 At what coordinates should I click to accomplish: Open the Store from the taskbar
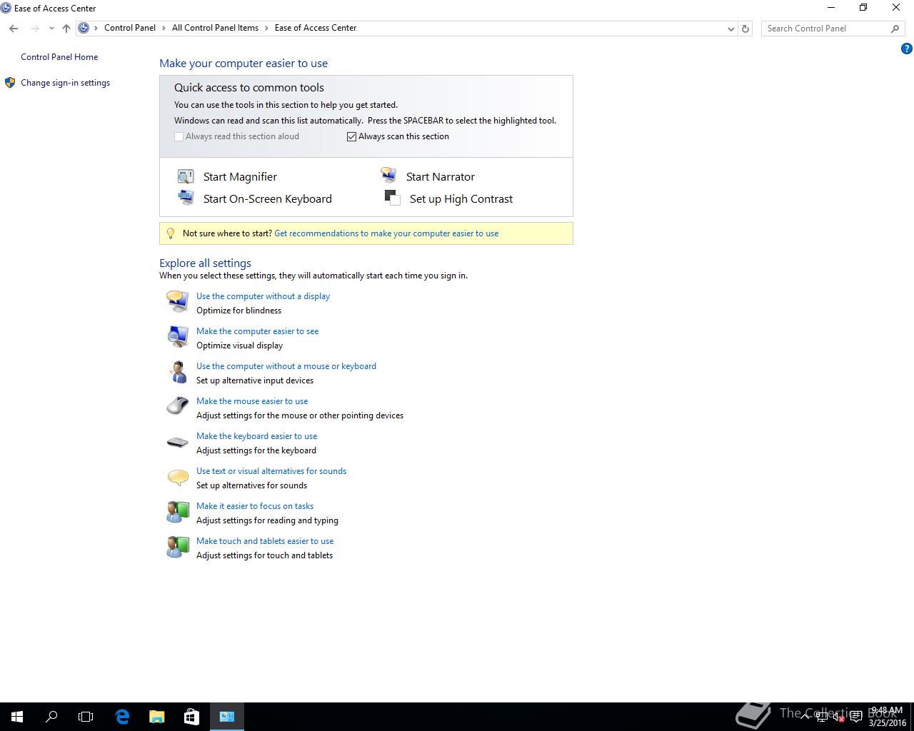coord(191,717)
